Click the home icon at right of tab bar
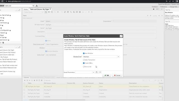 click(154, 9)
